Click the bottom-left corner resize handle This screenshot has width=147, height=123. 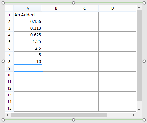[x=3, y=120]
